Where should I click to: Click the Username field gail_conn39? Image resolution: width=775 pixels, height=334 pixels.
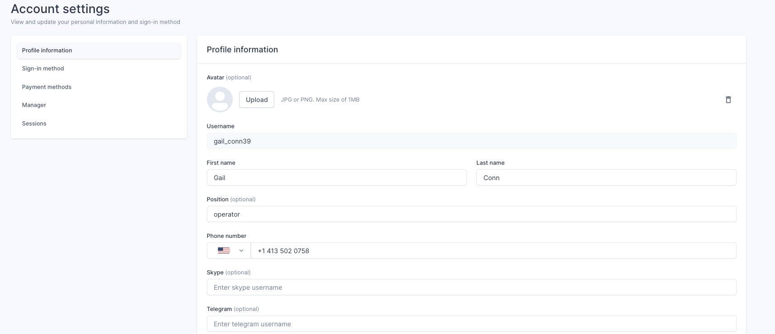471,141
